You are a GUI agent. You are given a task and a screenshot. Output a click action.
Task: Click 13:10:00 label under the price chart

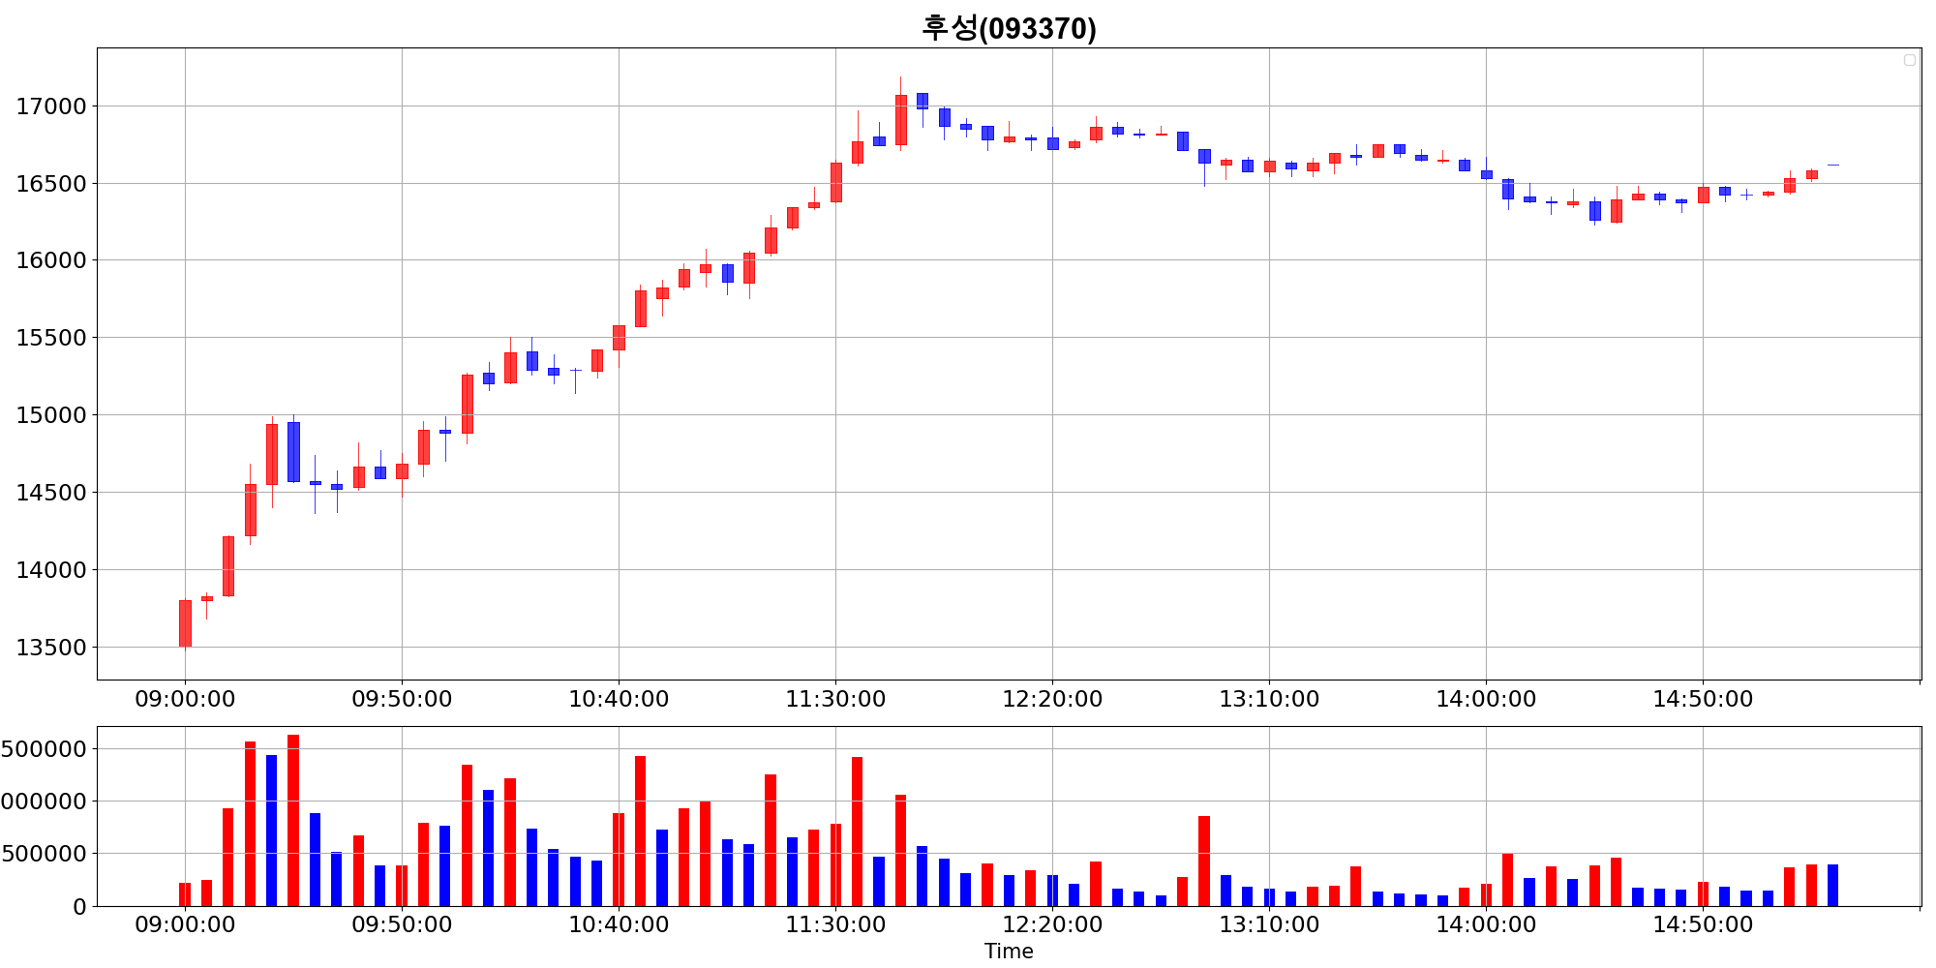click(1269, 699)
